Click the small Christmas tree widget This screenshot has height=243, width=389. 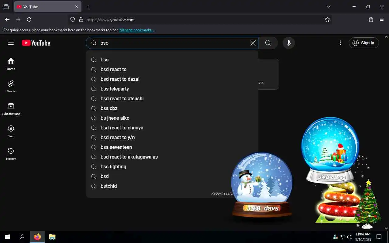pos(368,204)
